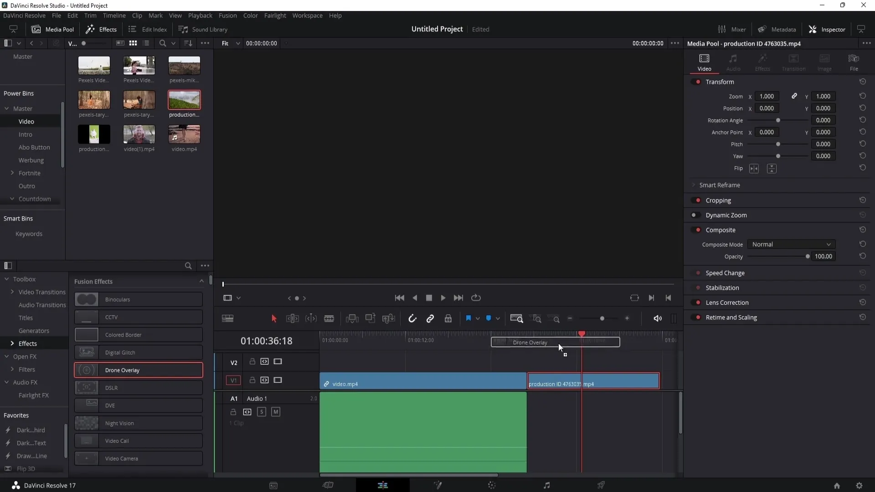The image size is (875, 492).
Task: Open the Composite Mode dropdown
Action: coord(792,245)
